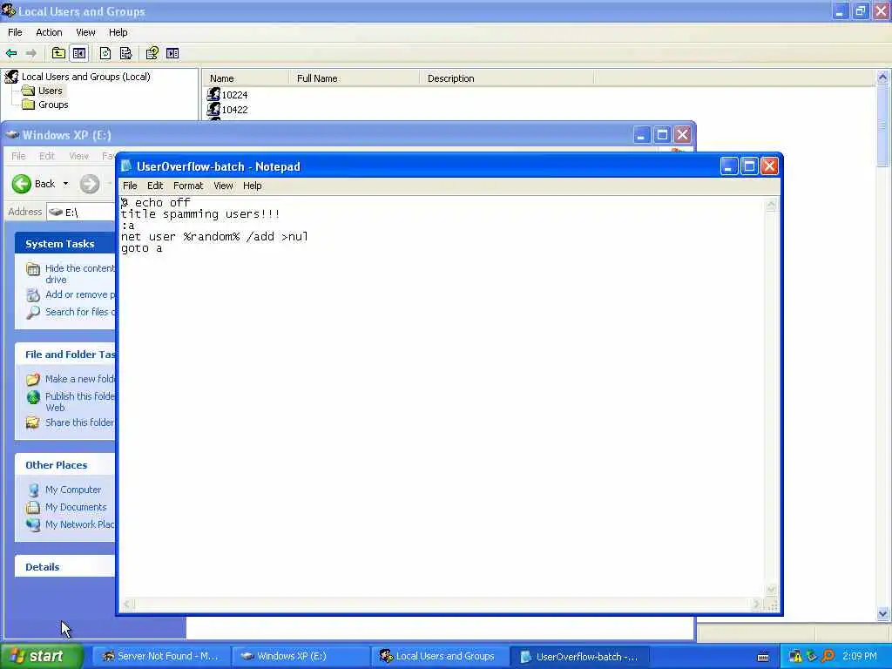Open the Help menu in Local Users and Groups
Image resolution: width=892 pixels, height=669 pixels.
coord(118,32)
